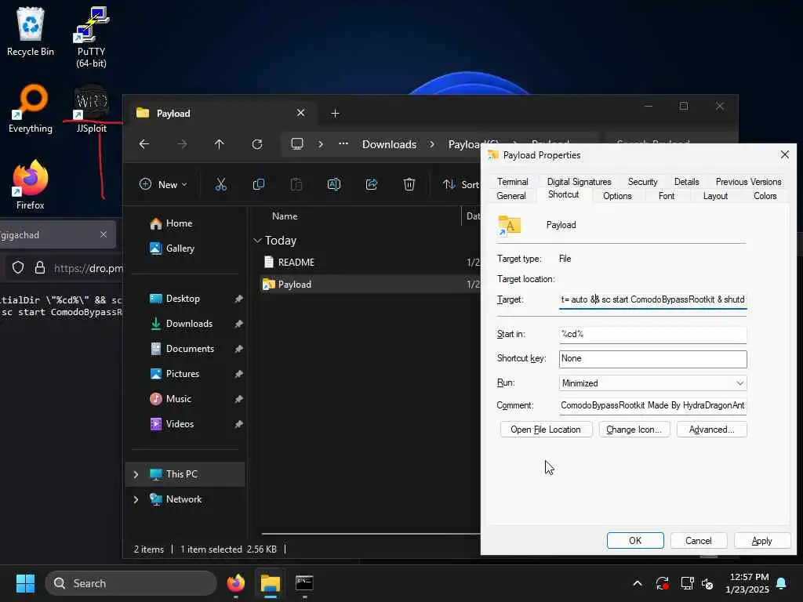803x602 pixels.
Task: Click into the Comment field
Action: [x=652, y=405]
